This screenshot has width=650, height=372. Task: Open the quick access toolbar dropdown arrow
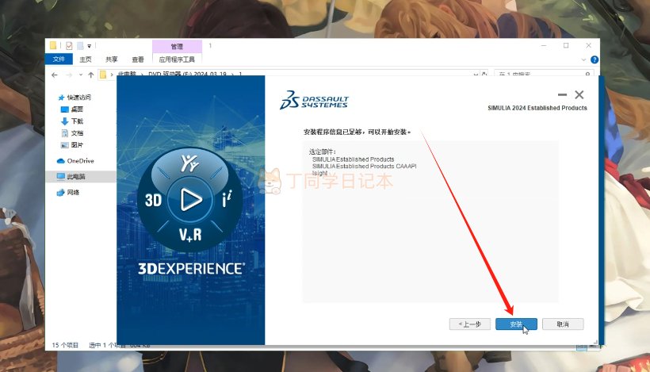pyautogui.click(x=90, y=46)
